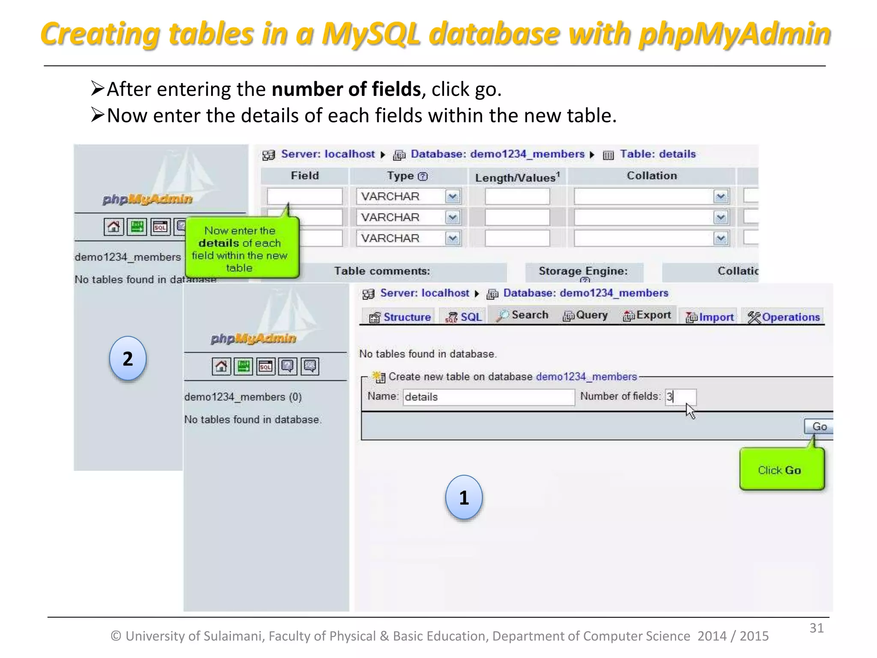Focus the Number of fields input
This screenshot has height=658, width=877.
tap(680, 397)
